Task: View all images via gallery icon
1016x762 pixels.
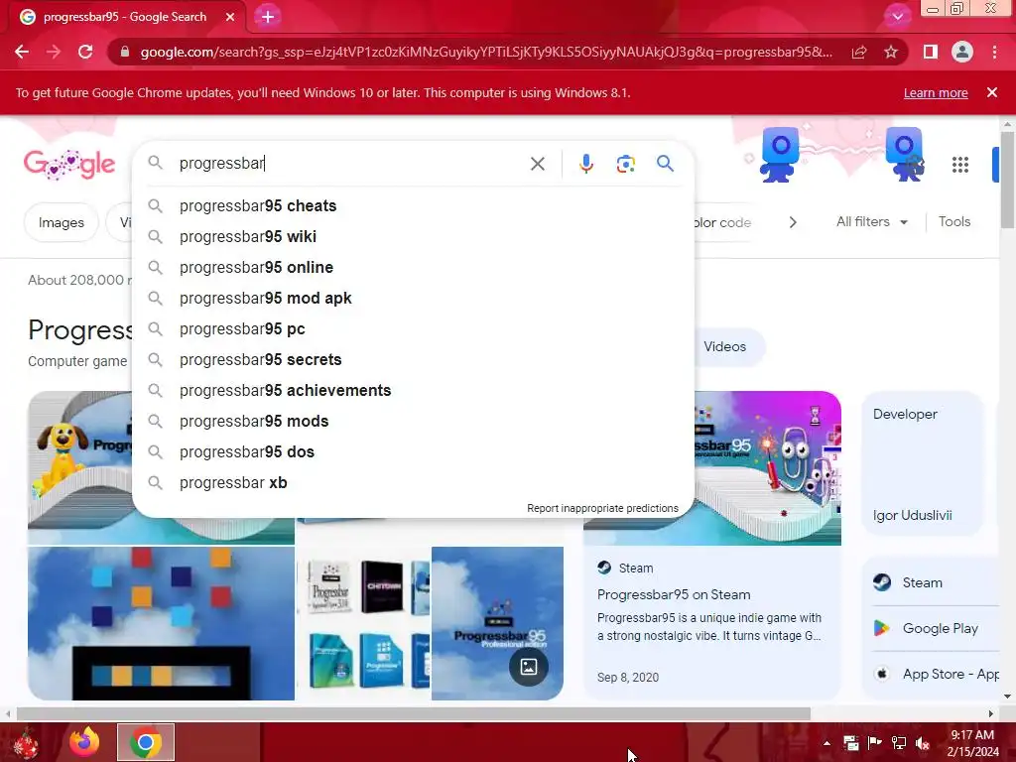Action: [529, 666]
